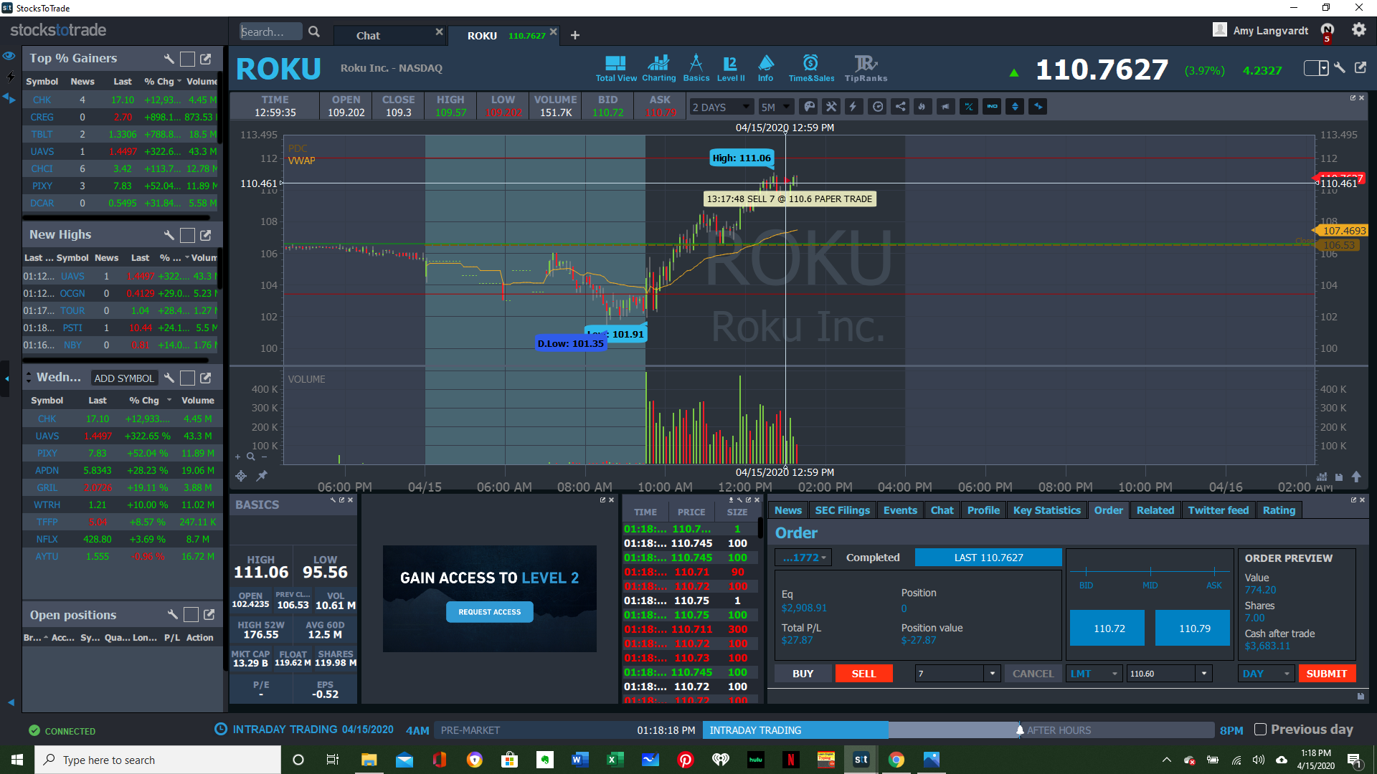Switch to the Key Statistics tab
The width and height of the screenshot is (1377, 774).
(x=1046, y=510)
